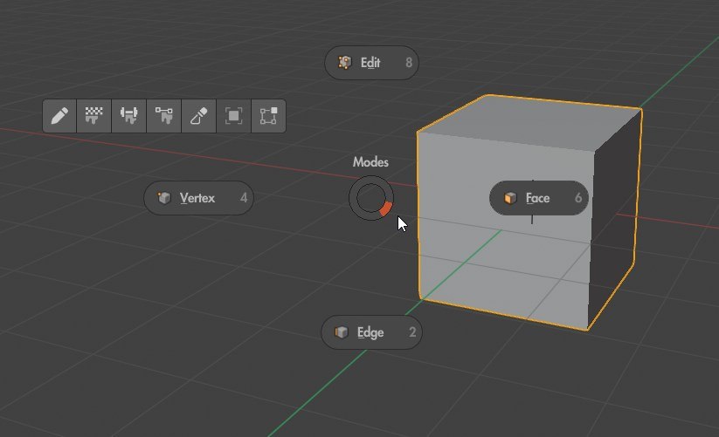Choose Edit in the Modes pie menu
The width and height of the screenshot is (719, 437).
pyautogui.click(x=371, y=63)
